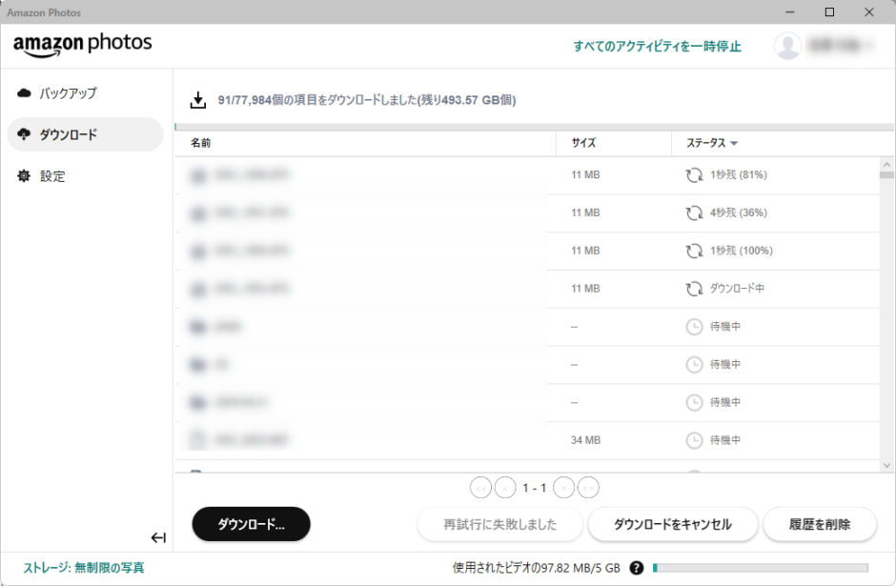
Task: Click the sync icon on the 81% row
Action: 694,175
